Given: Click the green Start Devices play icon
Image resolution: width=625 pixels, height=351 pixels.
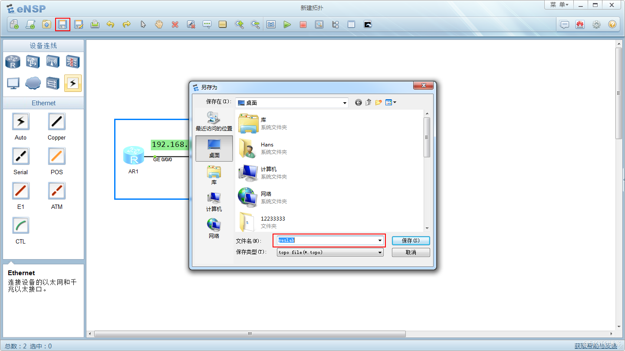Looking at the screenshot, I should click(x=287, y=24).
